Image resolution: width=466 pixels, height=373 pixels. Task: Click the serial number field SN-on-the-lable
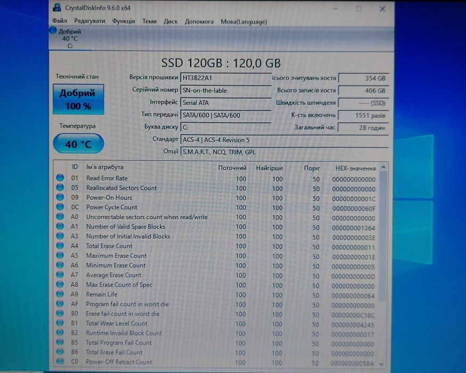[x=226, y=91]
